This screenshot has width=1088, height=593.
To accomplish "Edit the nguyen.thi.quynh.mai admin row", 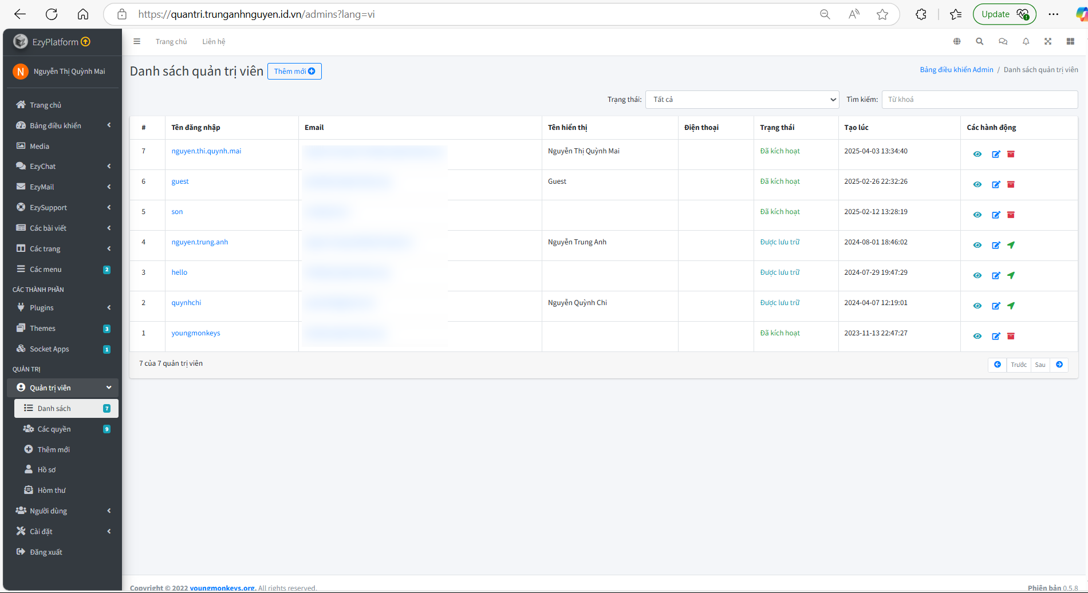I will 996,155.
